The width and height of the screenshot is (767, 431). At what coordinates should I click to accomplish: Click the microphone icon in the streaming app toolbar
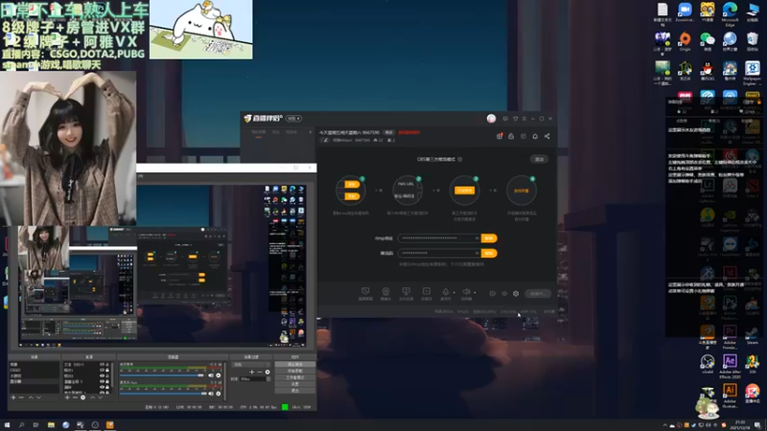446,291
